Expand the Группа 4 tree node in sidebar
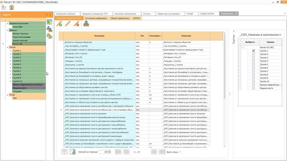 pyautogui.click(x=10, y=61)
